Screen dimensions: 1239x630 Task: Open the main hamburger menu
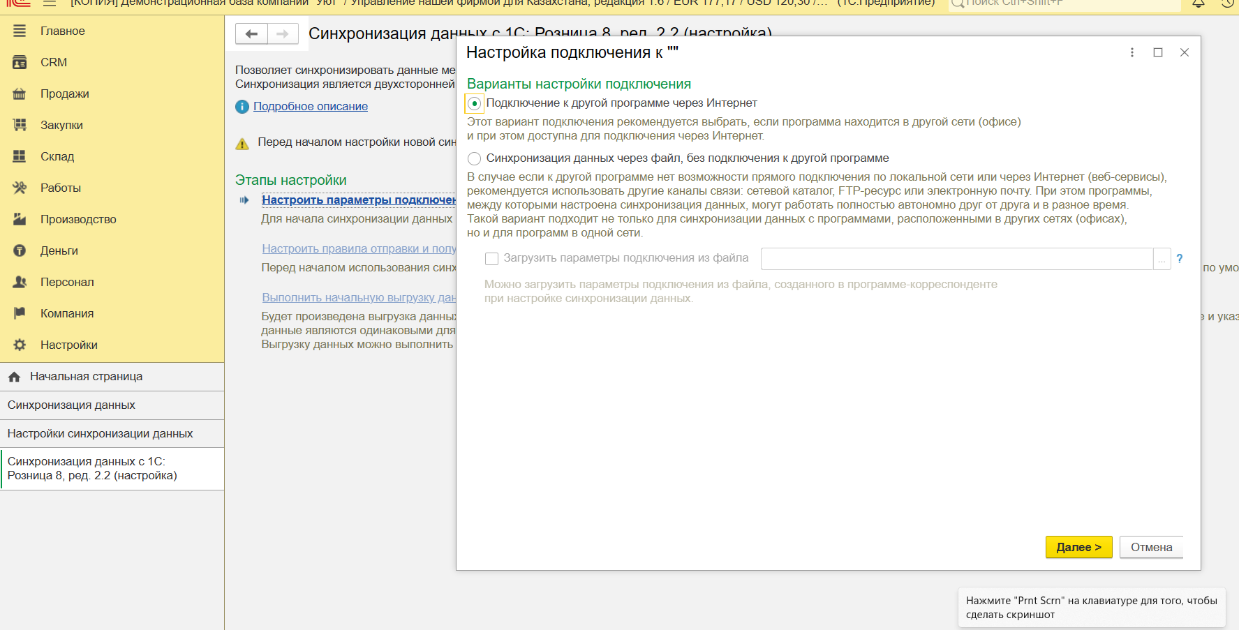pyautogui.click(x=49, y=3)
